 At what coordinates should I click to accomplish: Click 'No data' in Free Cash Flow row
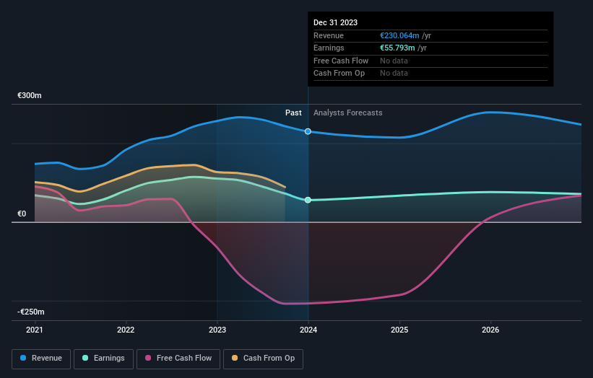tap(394, 61)
